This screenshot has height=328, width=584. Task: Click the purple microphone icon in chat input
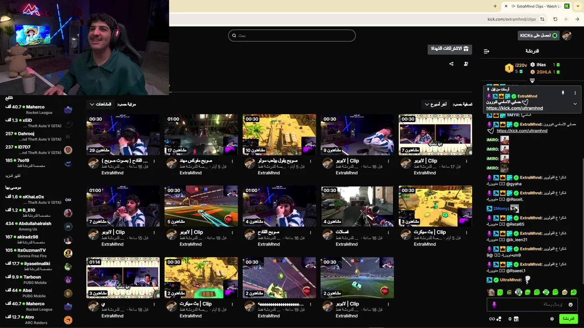pyautogui.click(x=494, y=304)
